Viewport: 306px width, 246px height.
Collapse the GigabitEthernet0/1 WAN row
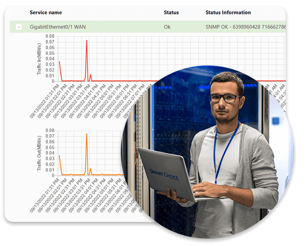(x=19, y=27)
